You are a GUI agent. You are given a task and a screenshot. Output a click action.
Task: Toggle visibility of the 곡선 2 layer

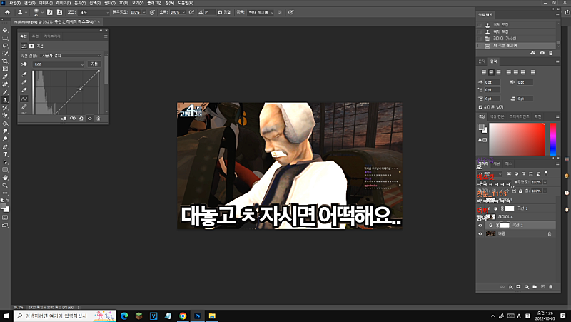point(480,225)
